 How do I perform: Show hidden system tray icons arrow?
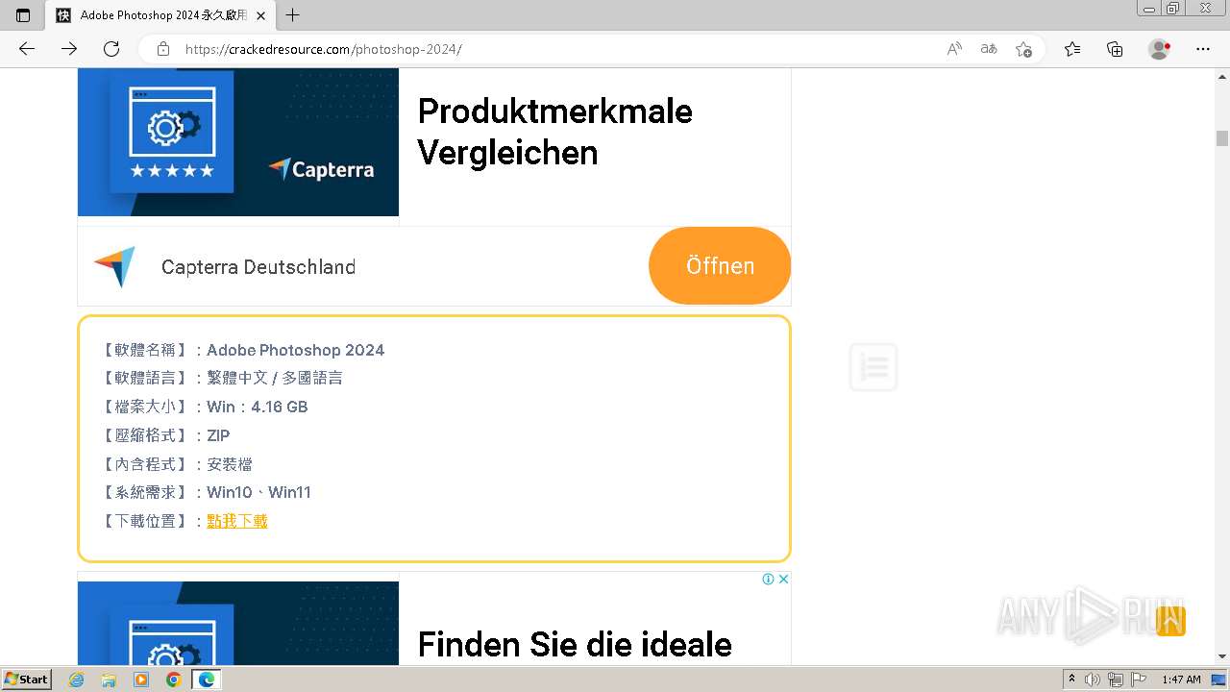(x=1071, y=680)
